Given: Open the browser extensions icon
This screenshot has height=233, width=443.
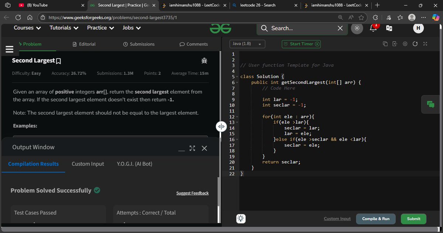Looking at the screenshot, I should [375, 17].
